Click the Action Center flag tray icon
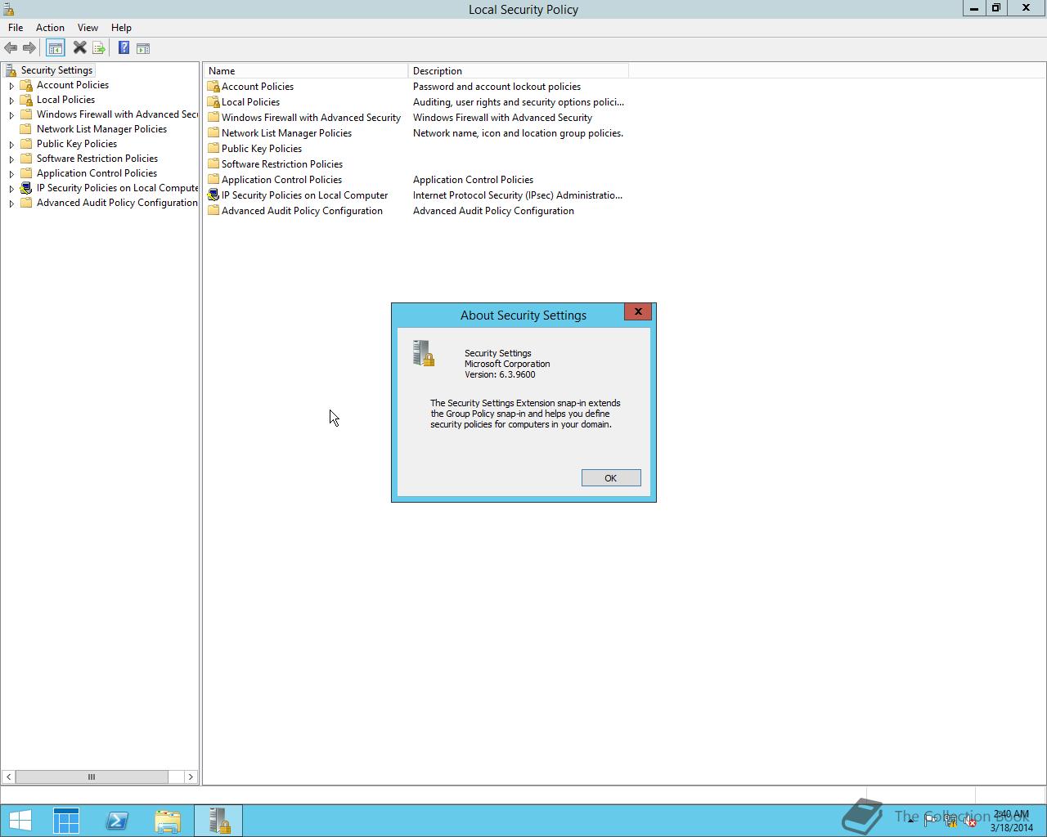The height and width of the screenshot is (837, 1047). 931,821
